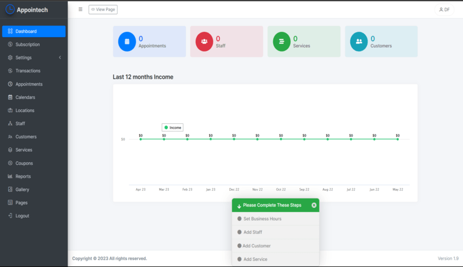463x267 pixels.
Task: Click the Pages sidebar icon
Action: click(x=10, y=203)
